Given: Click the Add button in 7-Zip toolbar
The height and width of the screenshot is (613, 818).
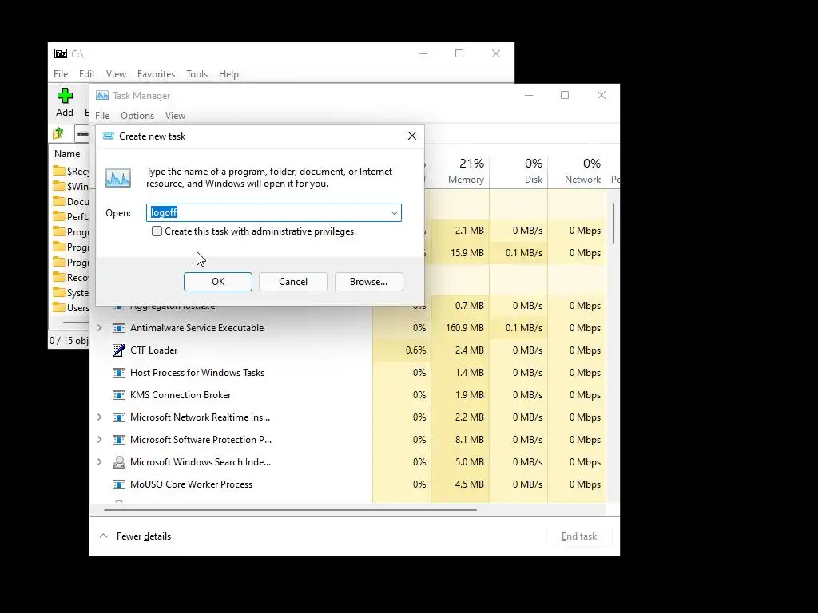Looking at the screenshot, I should tap(65, 102).
